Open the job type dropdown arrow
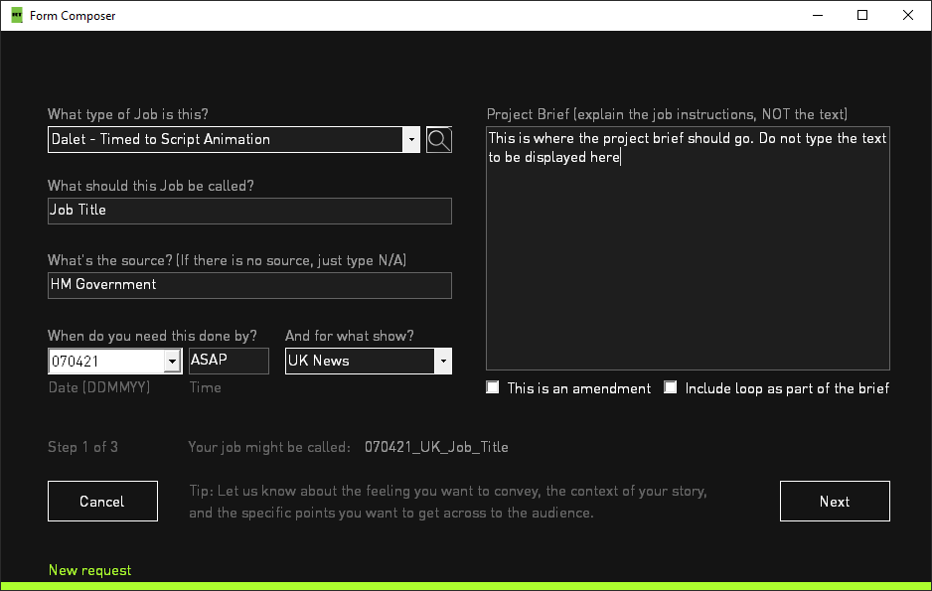Viewport: 932px width, 591px height. pyautogui.click(x=411, y=140)
